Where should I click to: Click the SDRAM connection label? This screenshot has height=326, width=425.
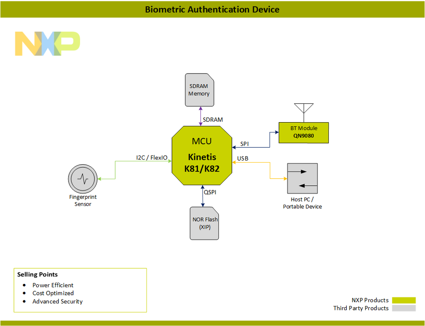click(x=213, y=120)
